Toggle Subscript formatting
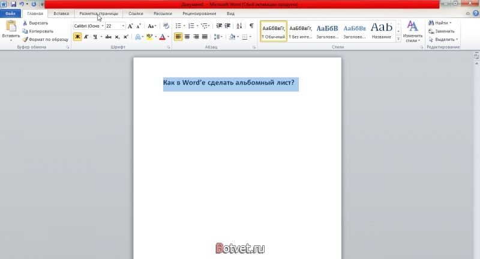This screenshot has width=480, height=259. (x=117, y=37)
